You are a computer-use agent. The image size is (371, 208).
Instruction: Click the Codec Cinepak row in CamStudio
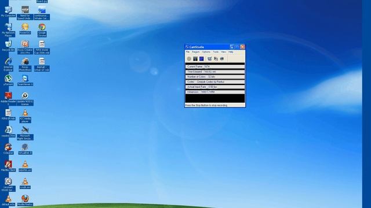pos(215,82)
